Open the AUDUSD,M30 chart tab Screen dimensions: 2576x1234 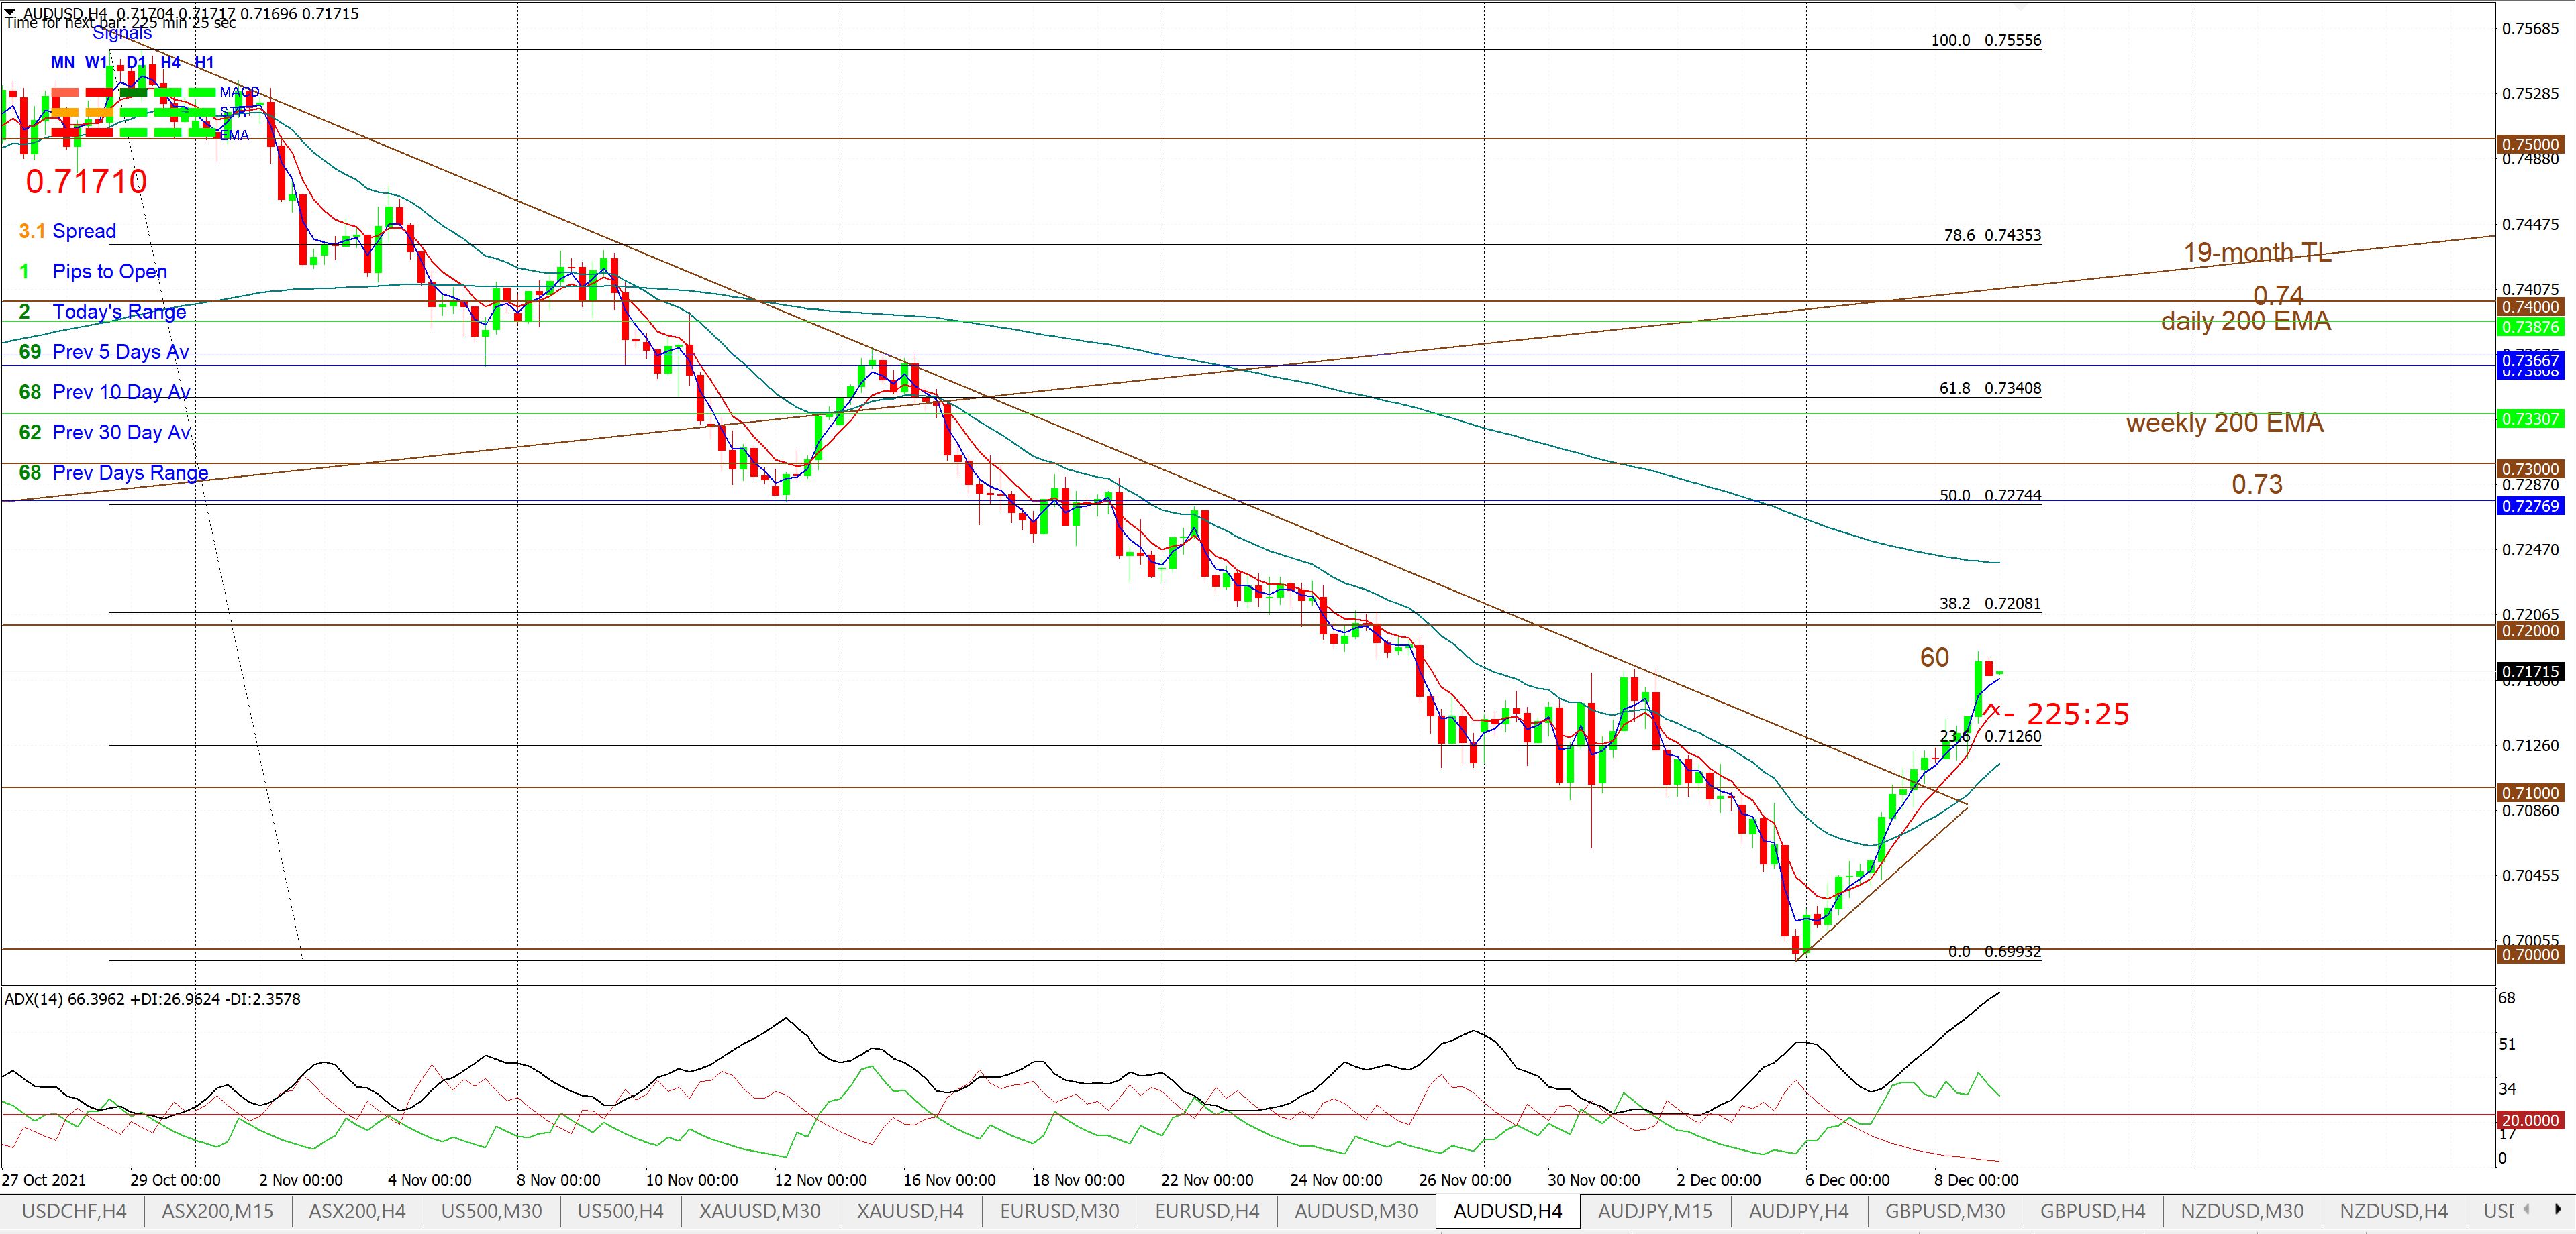[x=1356, y=1211]
